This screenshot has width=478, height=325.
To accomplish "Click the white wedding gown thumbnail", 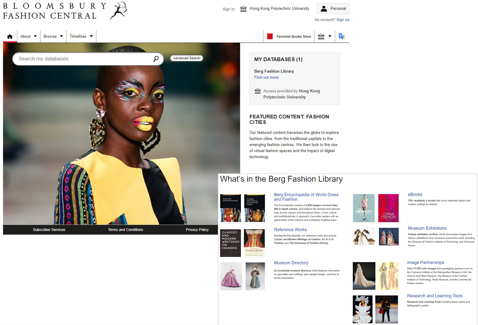I will [364, 276].
